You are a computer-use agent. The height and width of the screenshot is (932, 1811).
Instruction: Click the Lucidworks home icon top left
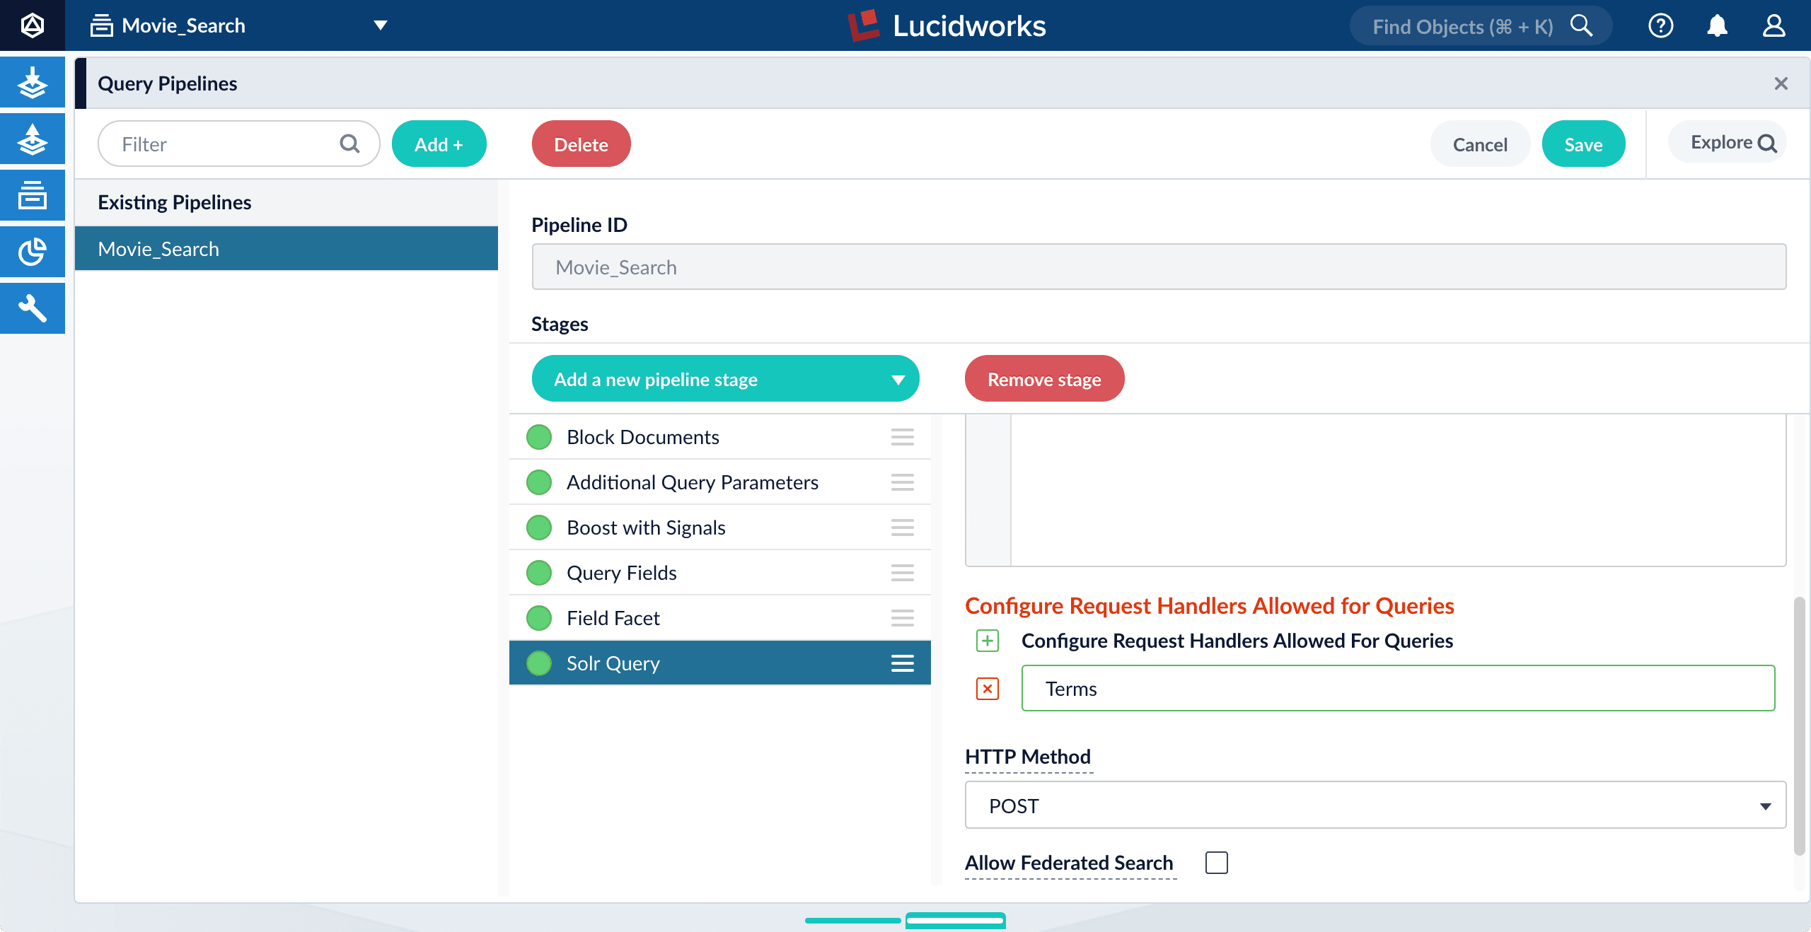pos(33,25)
